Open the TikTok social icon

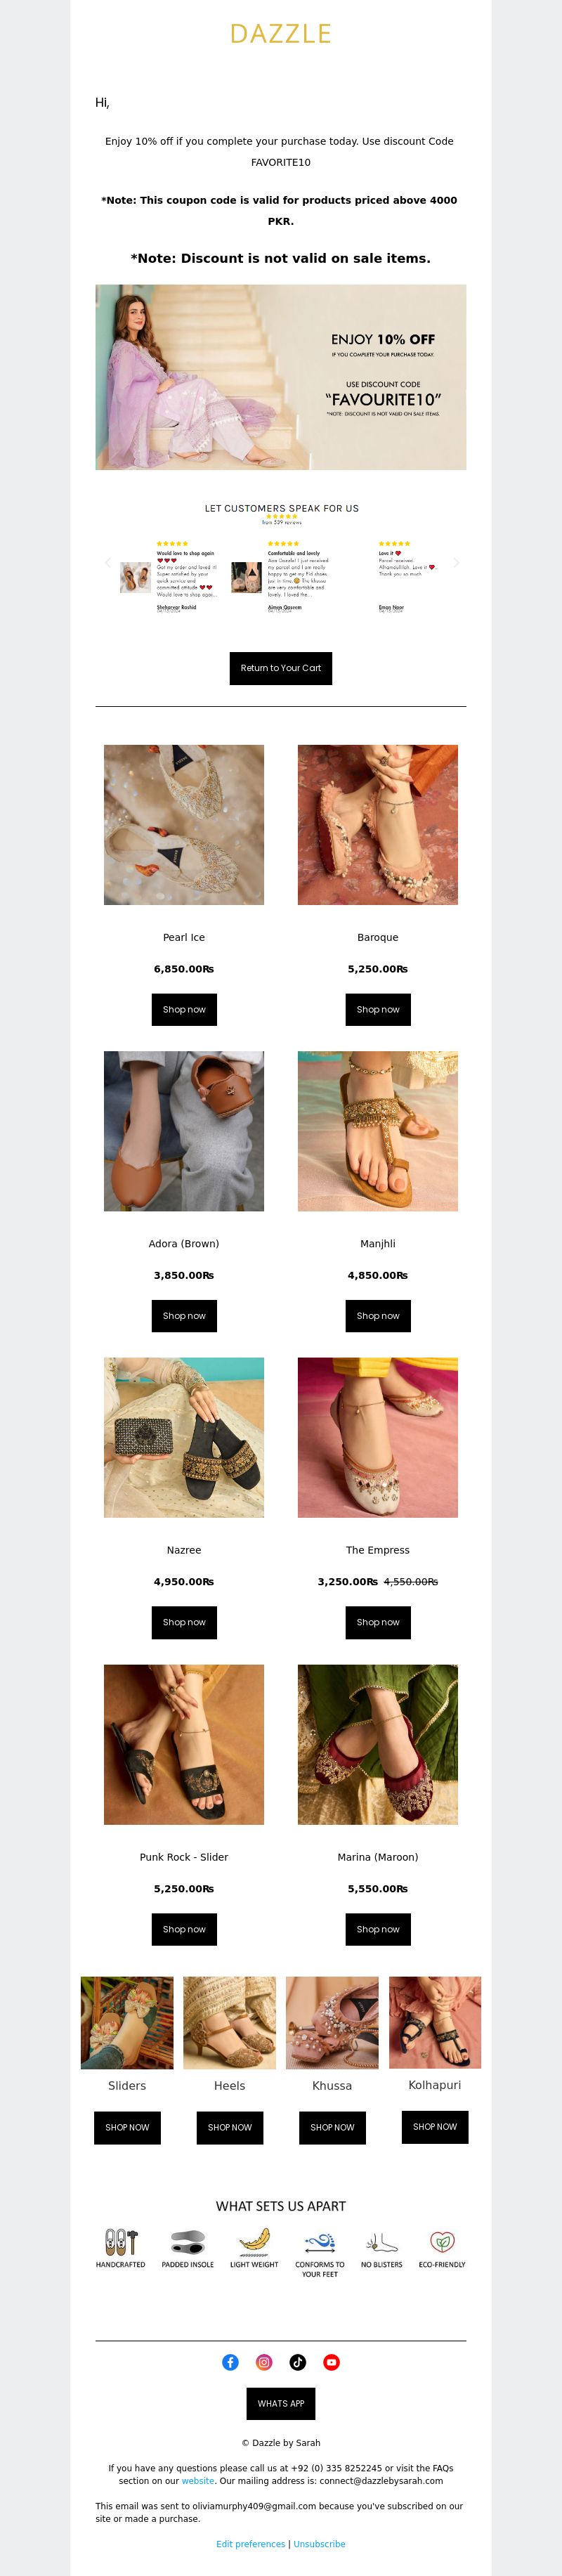click(298, 2362)
